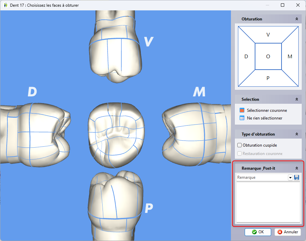This screenshot has width=306, height=241.
Task: Select the V face in obturation diagram
Action: point(268,35)
